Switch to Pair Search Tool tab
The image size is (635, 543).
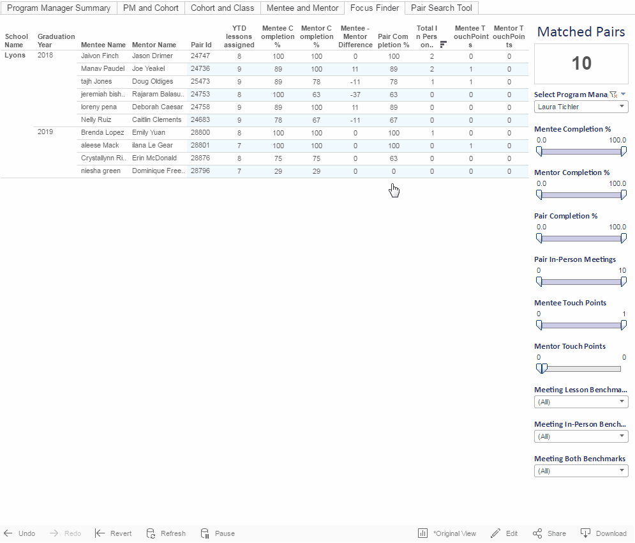click(442, 8)
